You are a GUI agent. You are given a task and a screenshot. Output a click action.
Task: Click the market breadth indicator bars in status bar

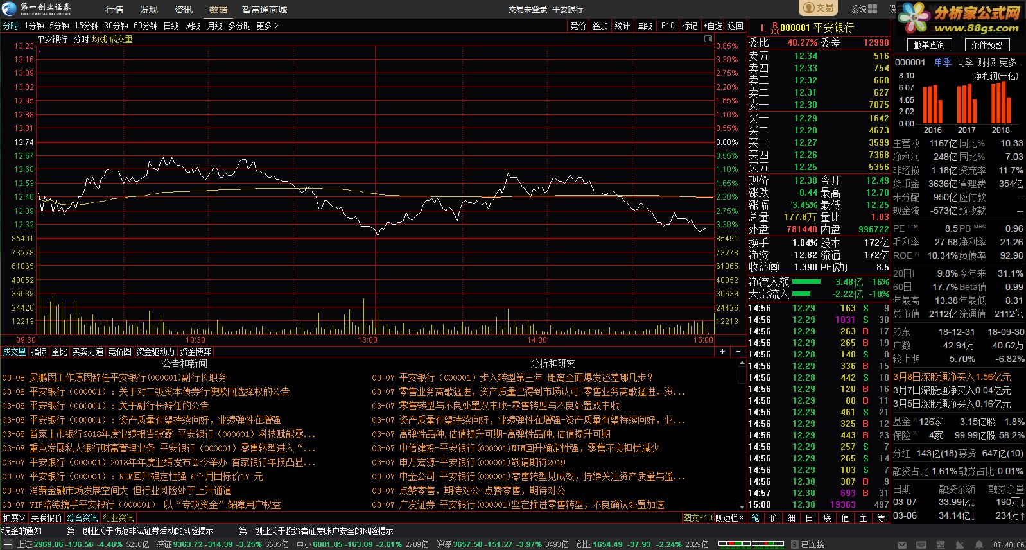[x=751, y=544]
